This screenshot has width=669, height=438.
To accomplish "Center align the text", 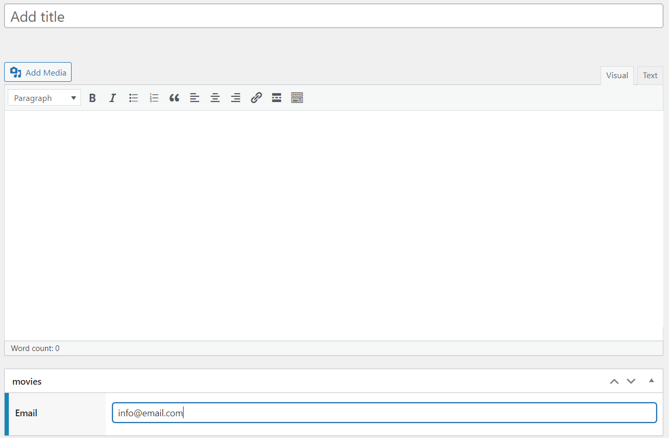I will tap(215, 97).
